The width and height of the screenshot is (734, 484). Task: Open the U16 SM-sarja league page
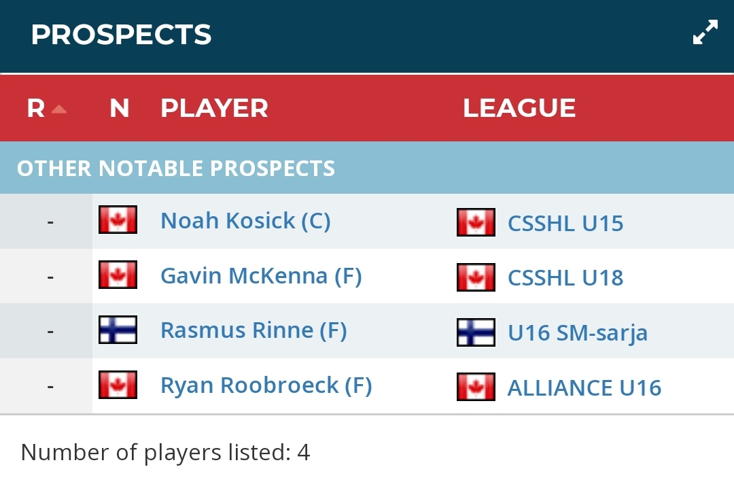coord(578,333)
